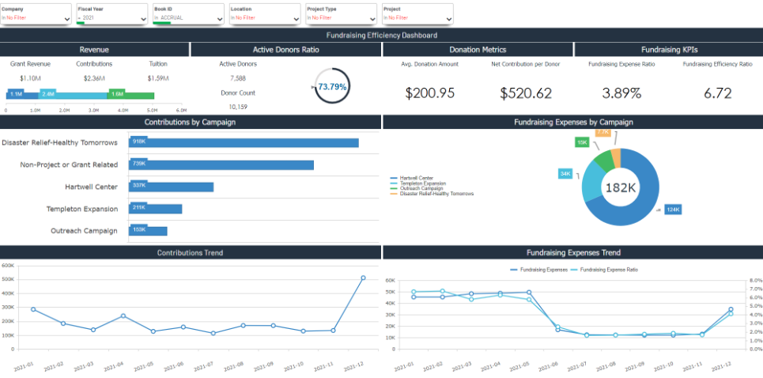Toggle Hartwell Center legend entry
The image size is (763, 378).
point(416,178)
